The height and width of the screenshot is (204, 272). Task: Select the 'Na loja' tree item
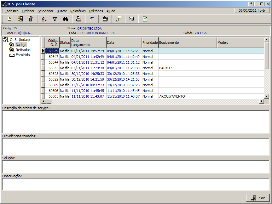tap(21, 45)
